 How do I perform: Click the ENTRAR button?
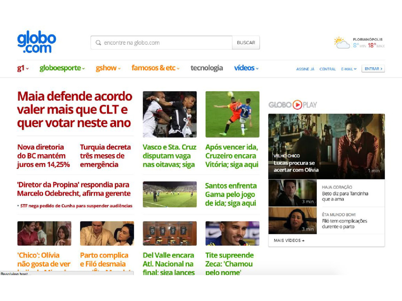tap(373, 69)
